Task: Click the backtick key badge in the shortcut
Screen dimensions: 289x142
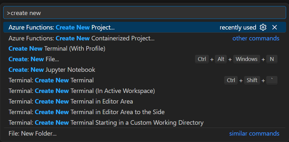Action: (x=272, y=80)
